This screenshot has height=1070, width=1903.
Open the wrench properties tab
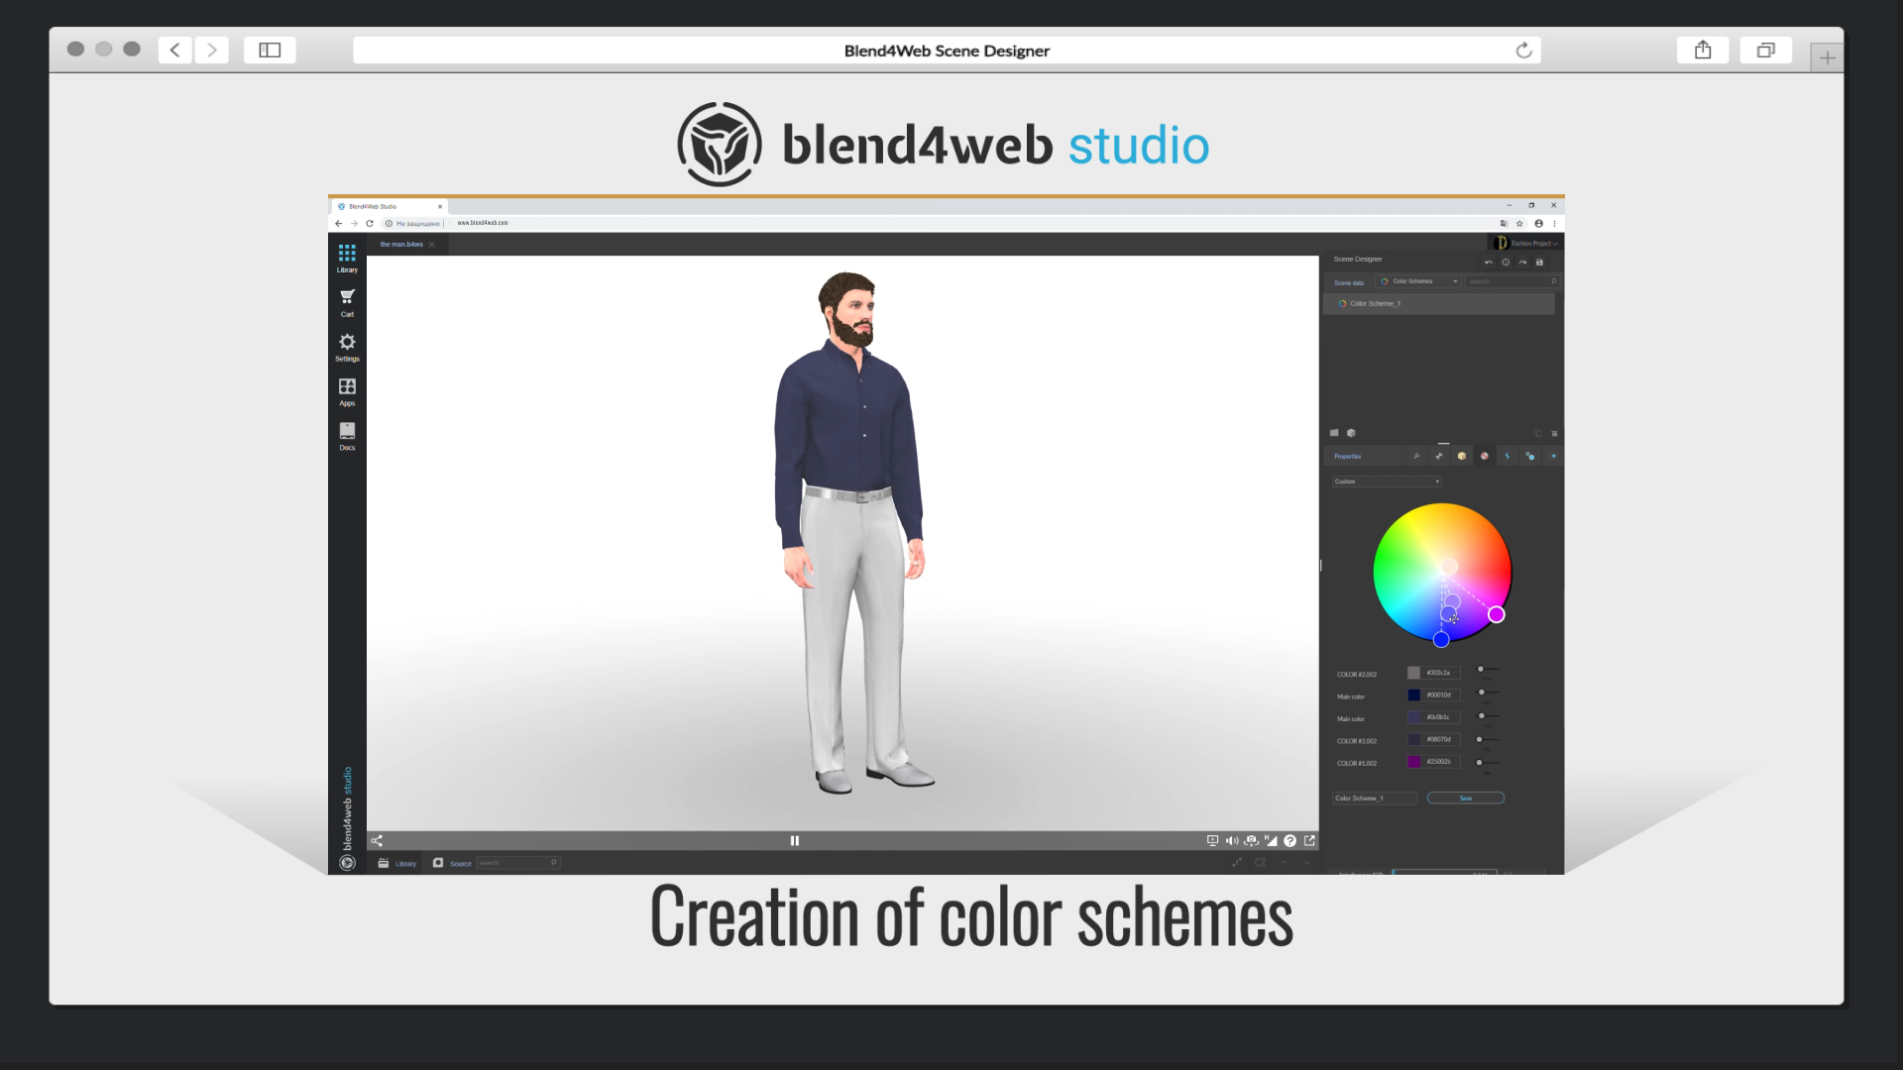click(1416, 456)
